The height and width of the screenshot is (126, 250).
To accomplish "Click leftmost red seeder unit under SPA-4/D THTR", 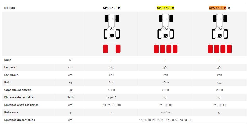I will point(210,49).
